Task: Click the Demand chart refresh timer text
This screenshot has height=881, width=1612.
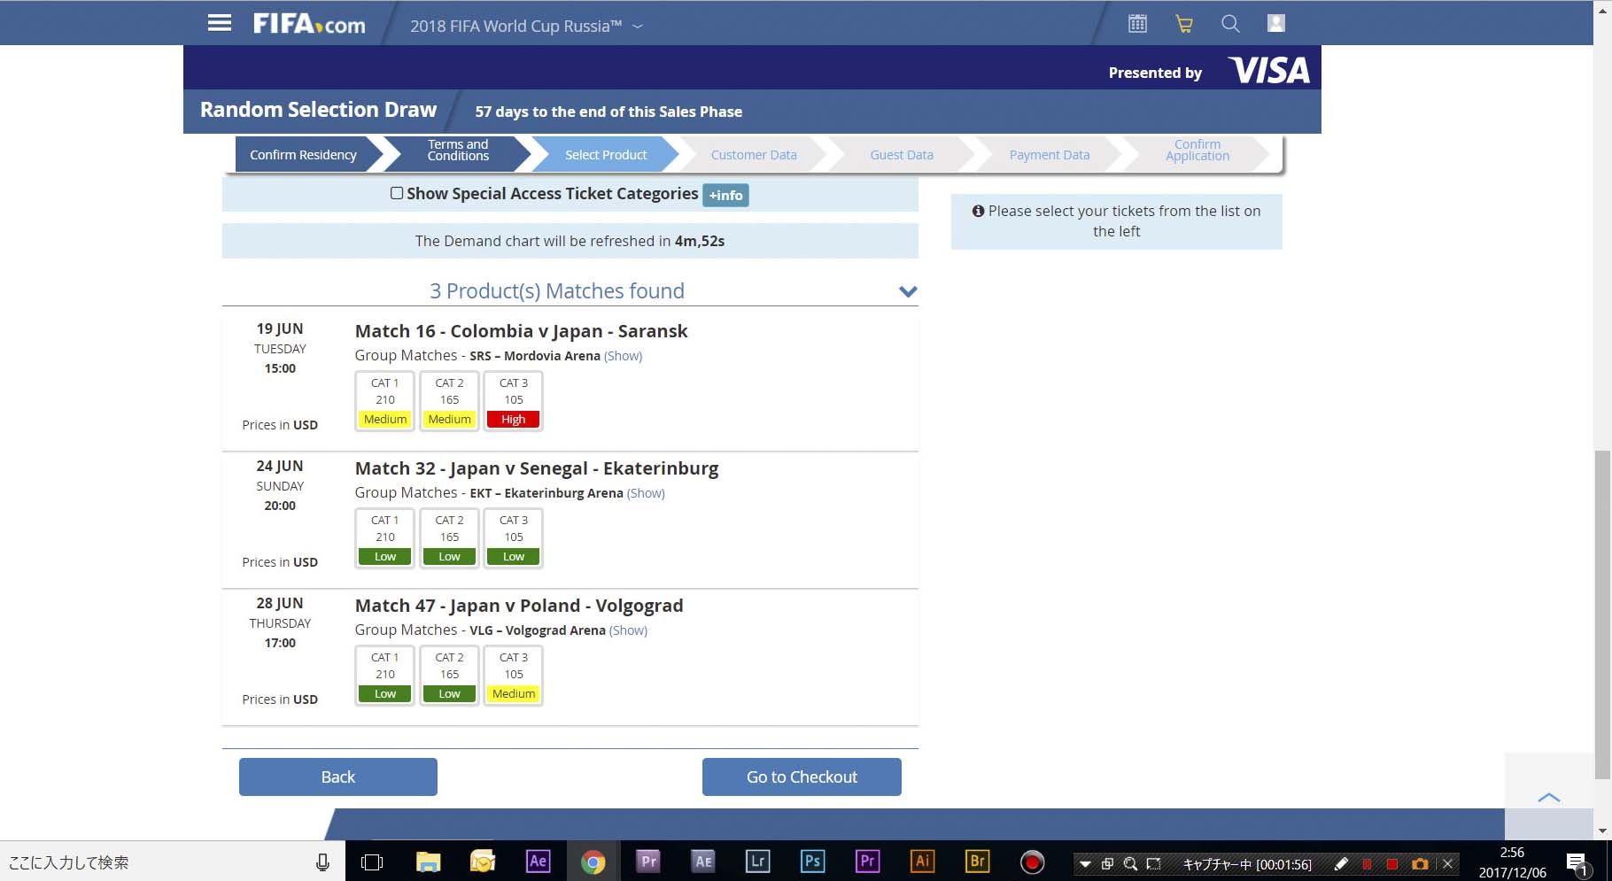Action: coord(570,241)
